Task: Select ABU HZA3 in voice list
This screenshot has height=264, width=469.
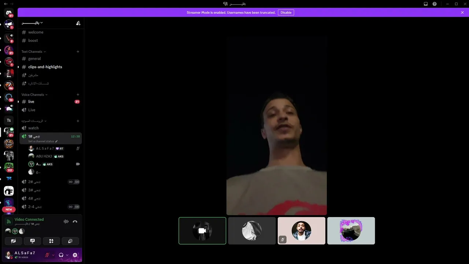Action: (x=54, y=156)
